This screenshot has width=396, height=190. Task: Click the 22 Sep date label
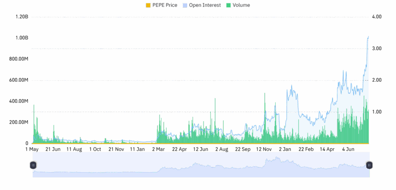click(243, 150)
